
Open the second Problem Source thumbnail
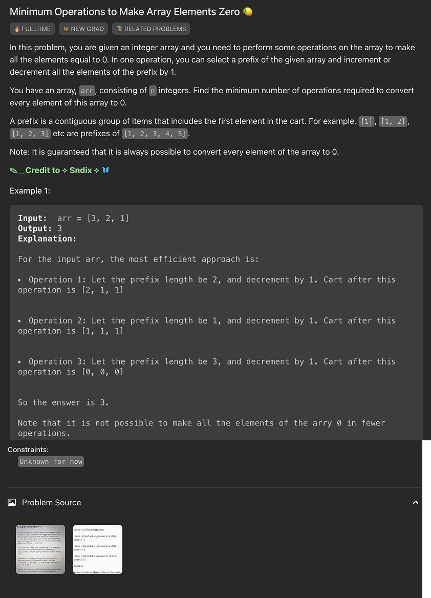pyautogui.click(x=97, y=549)
